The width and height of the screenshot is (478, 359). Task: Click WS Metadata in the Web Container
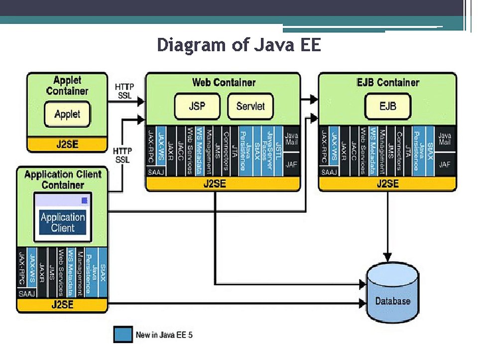199,151
